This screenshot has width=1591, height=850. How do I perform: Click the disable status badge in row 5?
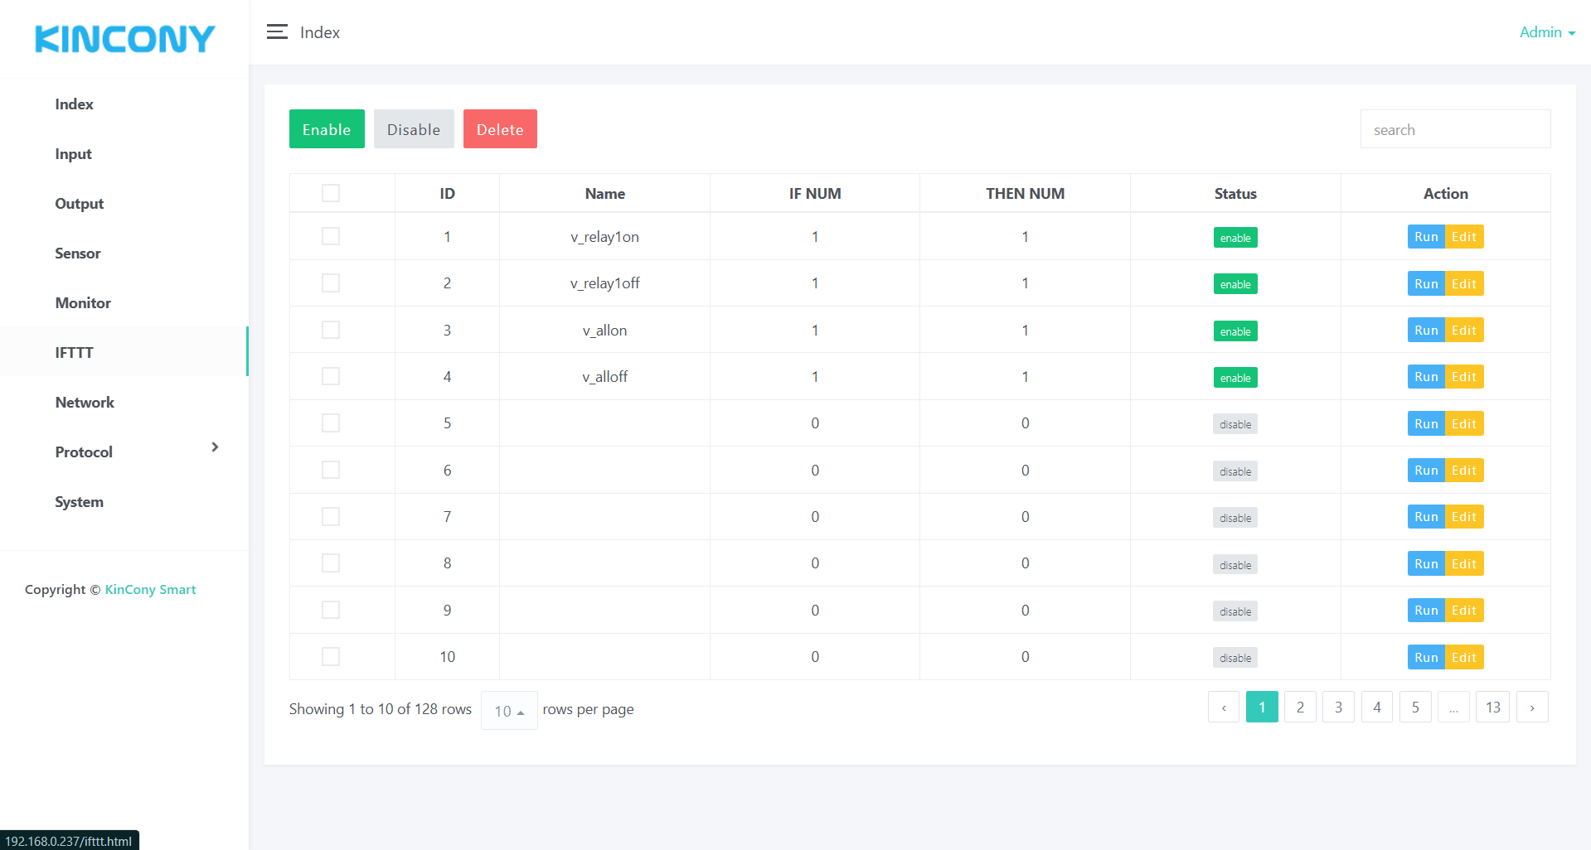(1234, 424)
